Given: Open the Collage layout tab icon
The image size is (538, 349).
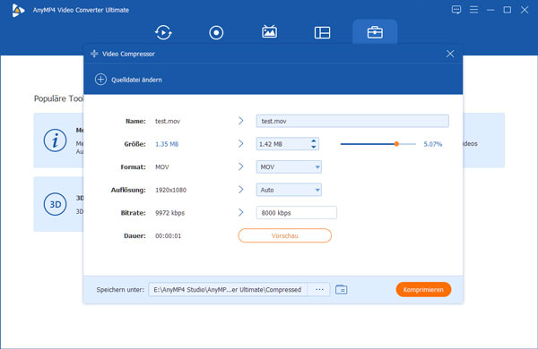Looking at the screenshot, I should [x=322, y=32].
